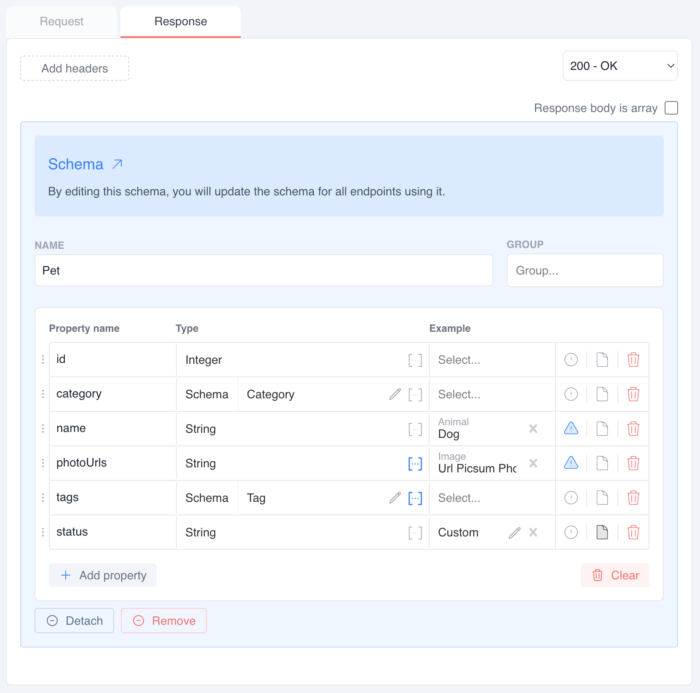
Task: Clear the Animal Dog example with X
Action: (533, 429)
